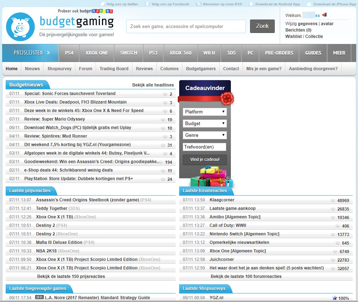This screenshot has height=302, width=358.
Task: Open the Platform dropdown in Cadeauvinder
Action: pos(205,112)
